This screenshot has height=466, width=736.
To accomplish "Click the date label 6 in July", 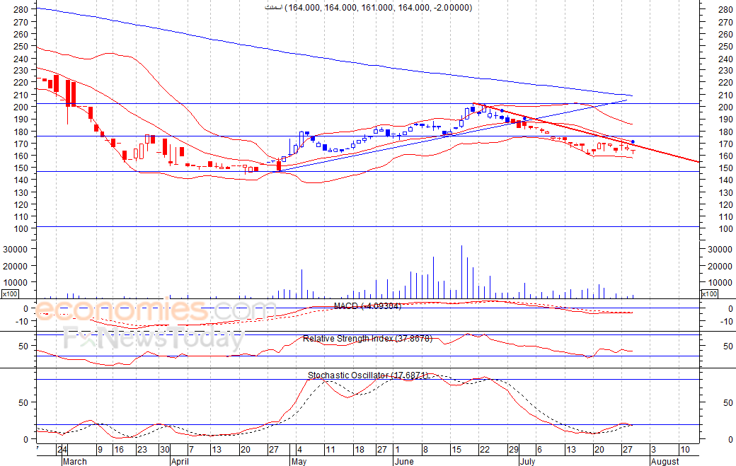I will click(x=539, y=450).
